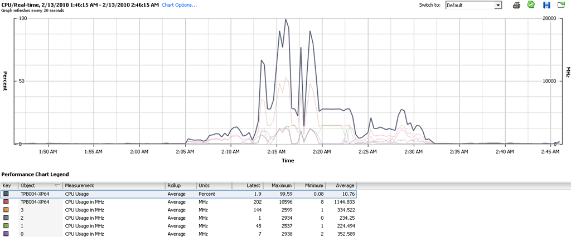Click the pop-up chart window icon
571x237 pixels.
[x=561, y=5]
